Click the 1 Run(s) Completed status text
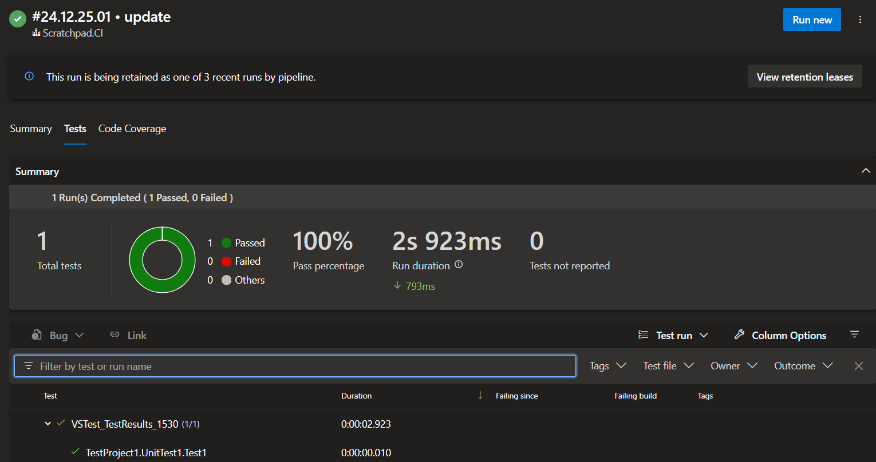The width and height of the screenshot is (876, 462). tap(142, 198)
